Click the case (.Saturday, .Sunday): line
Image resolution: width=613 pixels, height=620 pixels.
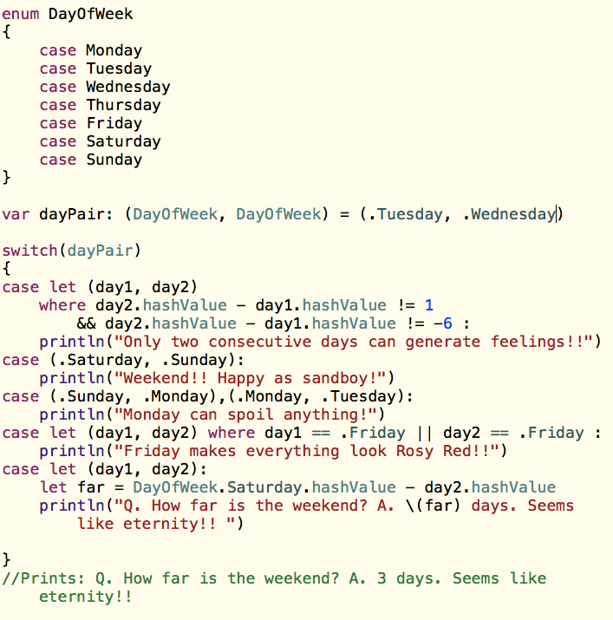pos(123,360)
